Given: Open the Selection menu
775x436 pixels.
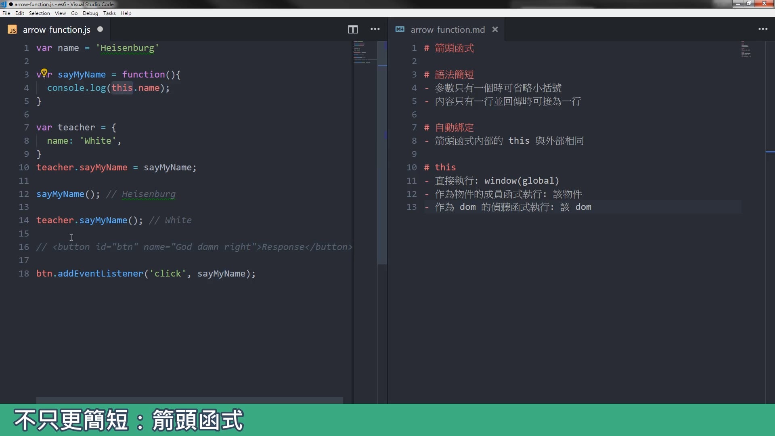Looking at the screenshot, I should (x=39, y=13).
